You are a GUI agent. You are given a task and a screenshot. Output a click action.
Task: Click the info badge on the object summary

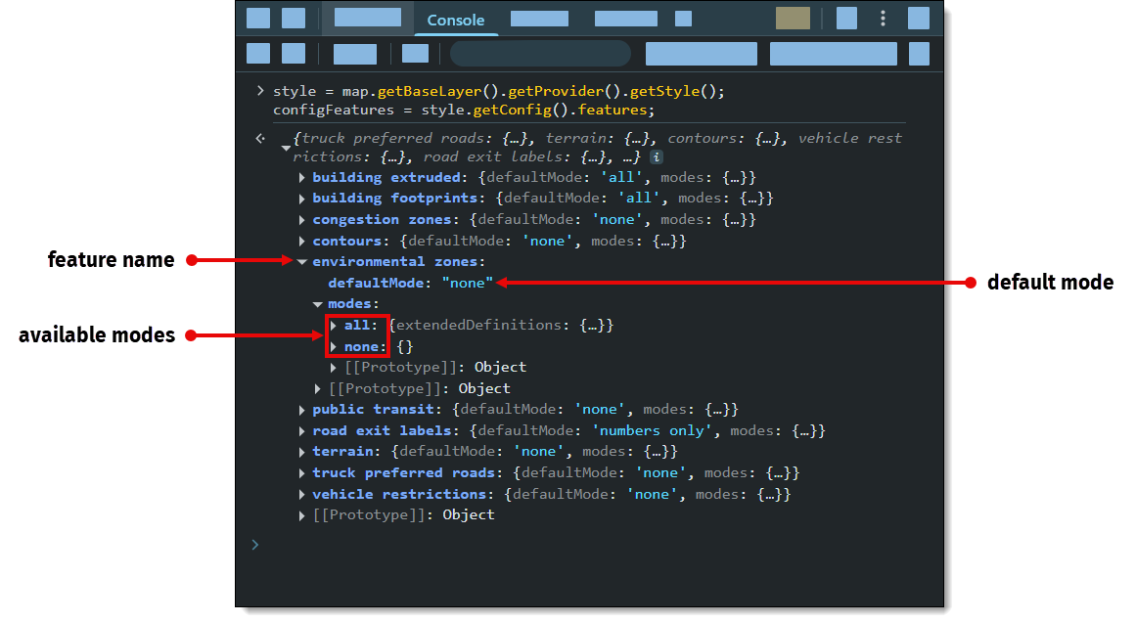pyautogui.click(x=656, y=156)
